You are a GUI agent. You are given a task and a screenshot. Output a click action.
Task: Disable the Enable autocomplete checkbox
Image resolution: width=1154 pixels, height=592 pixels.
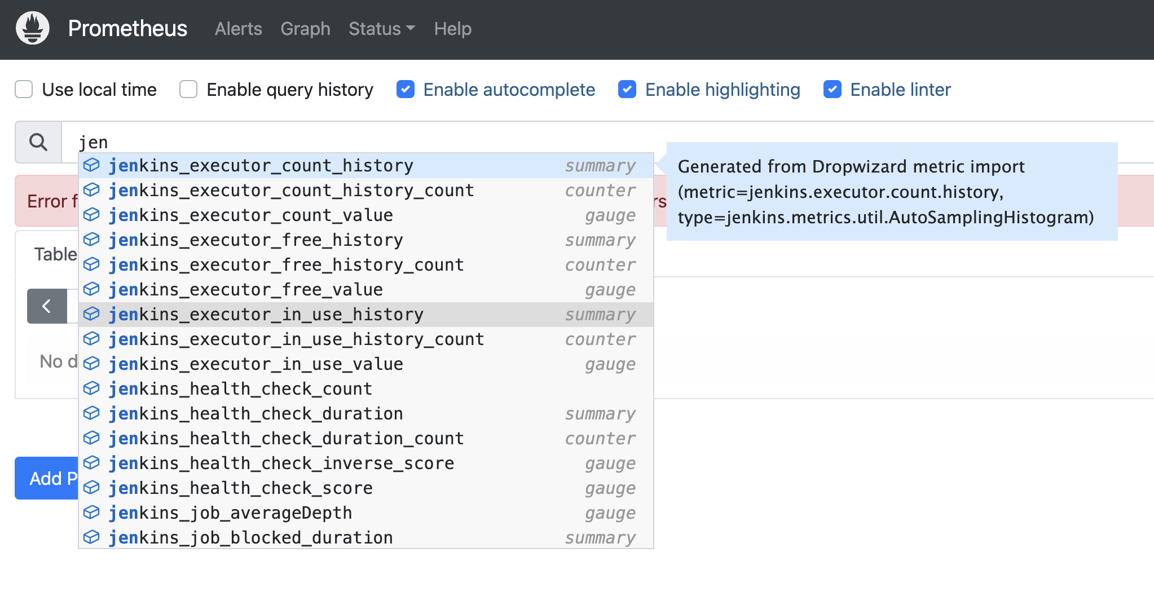(406, 89)
